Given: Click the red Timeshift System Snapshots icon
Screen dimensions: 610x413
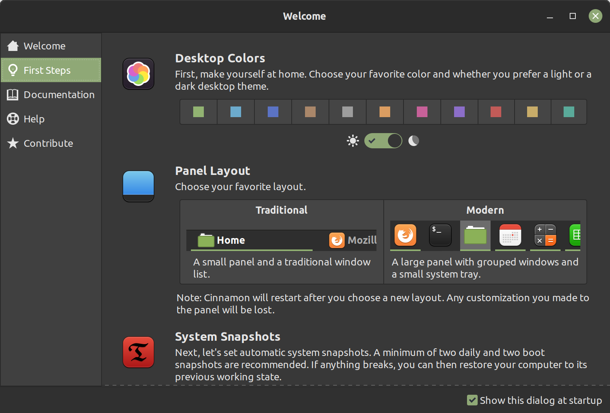Looking at the screenshot, I should (x=138, y=353).
